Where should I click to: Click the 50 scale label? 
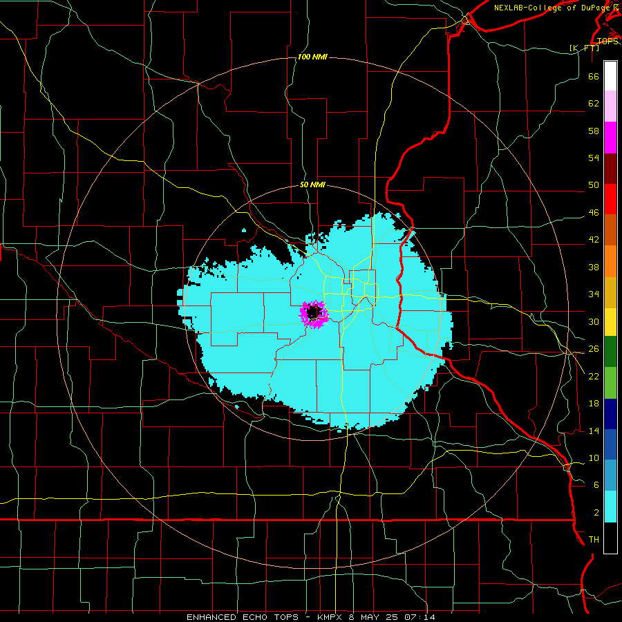coord(594,185)
